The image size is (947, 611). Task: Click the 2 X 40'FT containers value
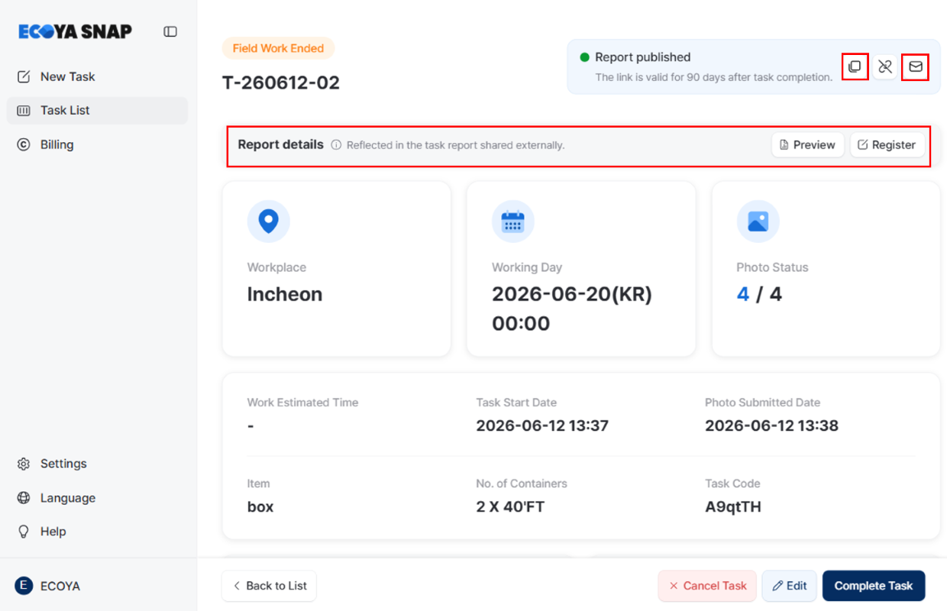[x=510, y=506]
